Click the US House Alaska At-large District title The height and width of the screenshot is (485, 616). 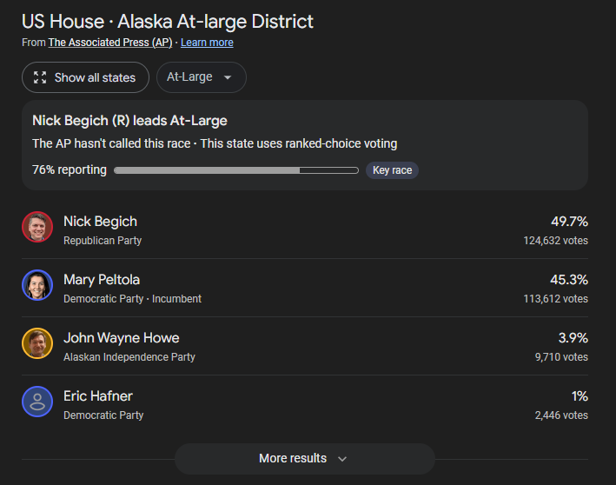point(168,21)
